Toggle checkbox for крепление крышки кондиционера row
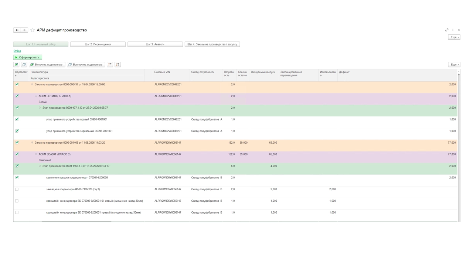Viewport: 473px width, 266px height. (x=17, y=177)
